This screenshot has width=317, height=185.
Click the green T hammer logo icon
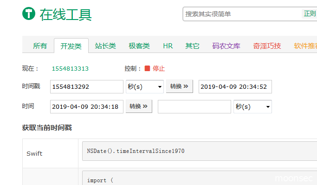29,13
